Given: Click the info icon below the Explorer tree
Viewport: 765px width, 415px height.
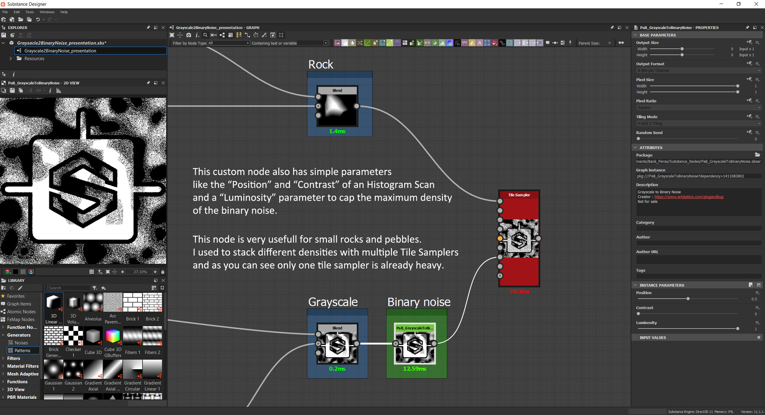Looking at the screenshot, I should [x=14, y=74].
